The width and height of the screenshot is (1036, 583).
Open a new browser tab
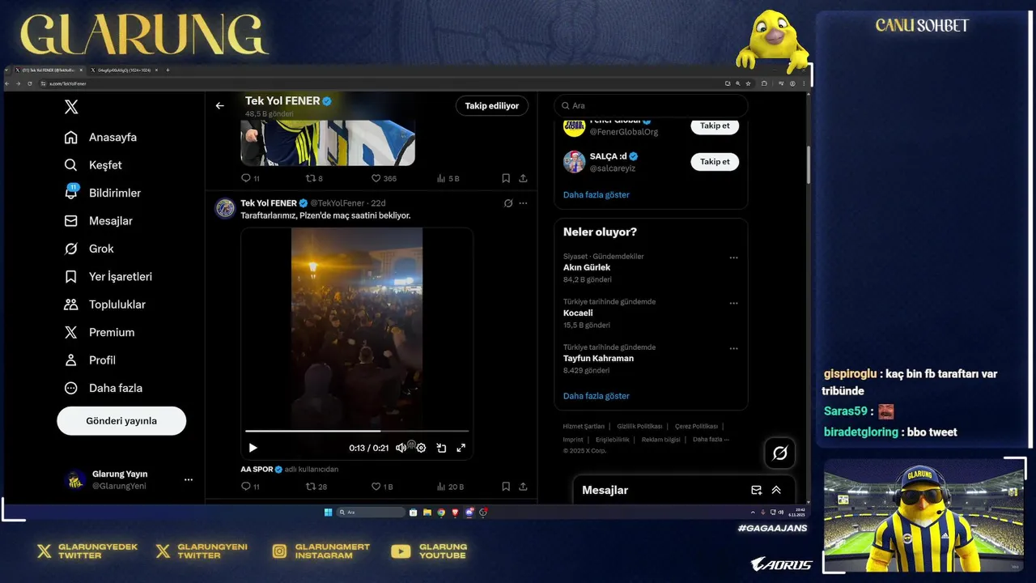coord(168,70)
